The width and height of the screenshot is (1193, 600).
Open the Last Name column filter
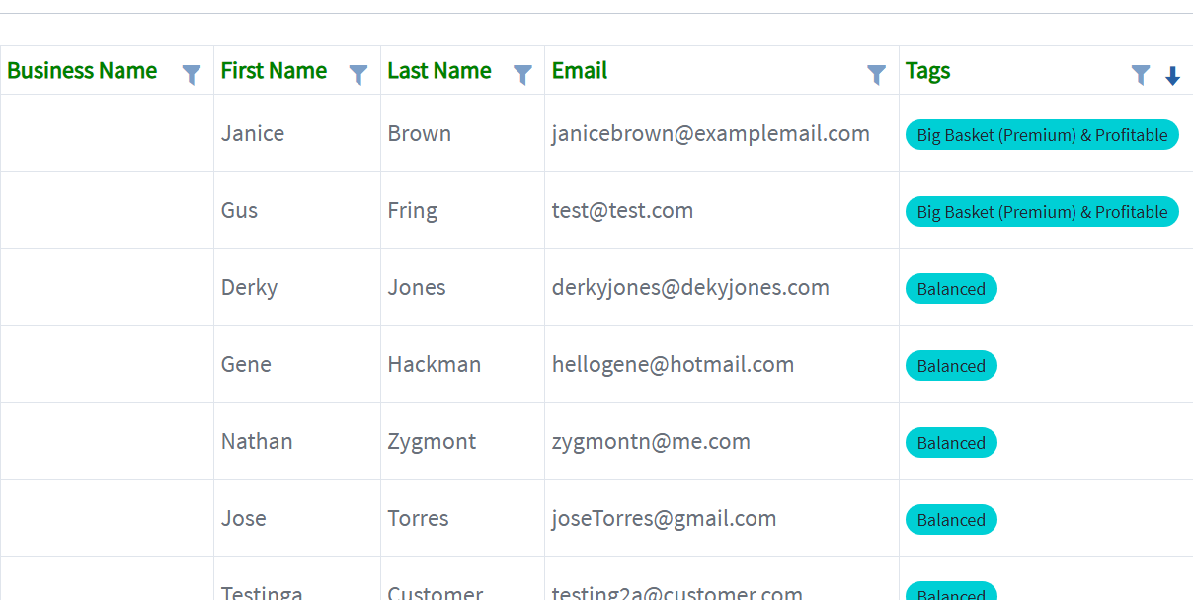(523, 74)
